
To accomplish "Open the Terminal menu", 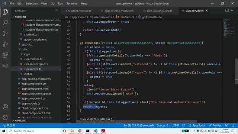I will tap(72, 3).
